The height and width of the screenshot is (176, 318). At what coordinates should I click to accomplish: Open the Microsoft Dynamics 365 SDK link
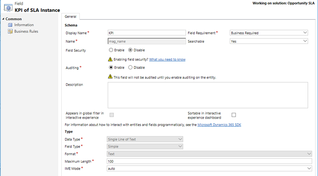[219, 125]
